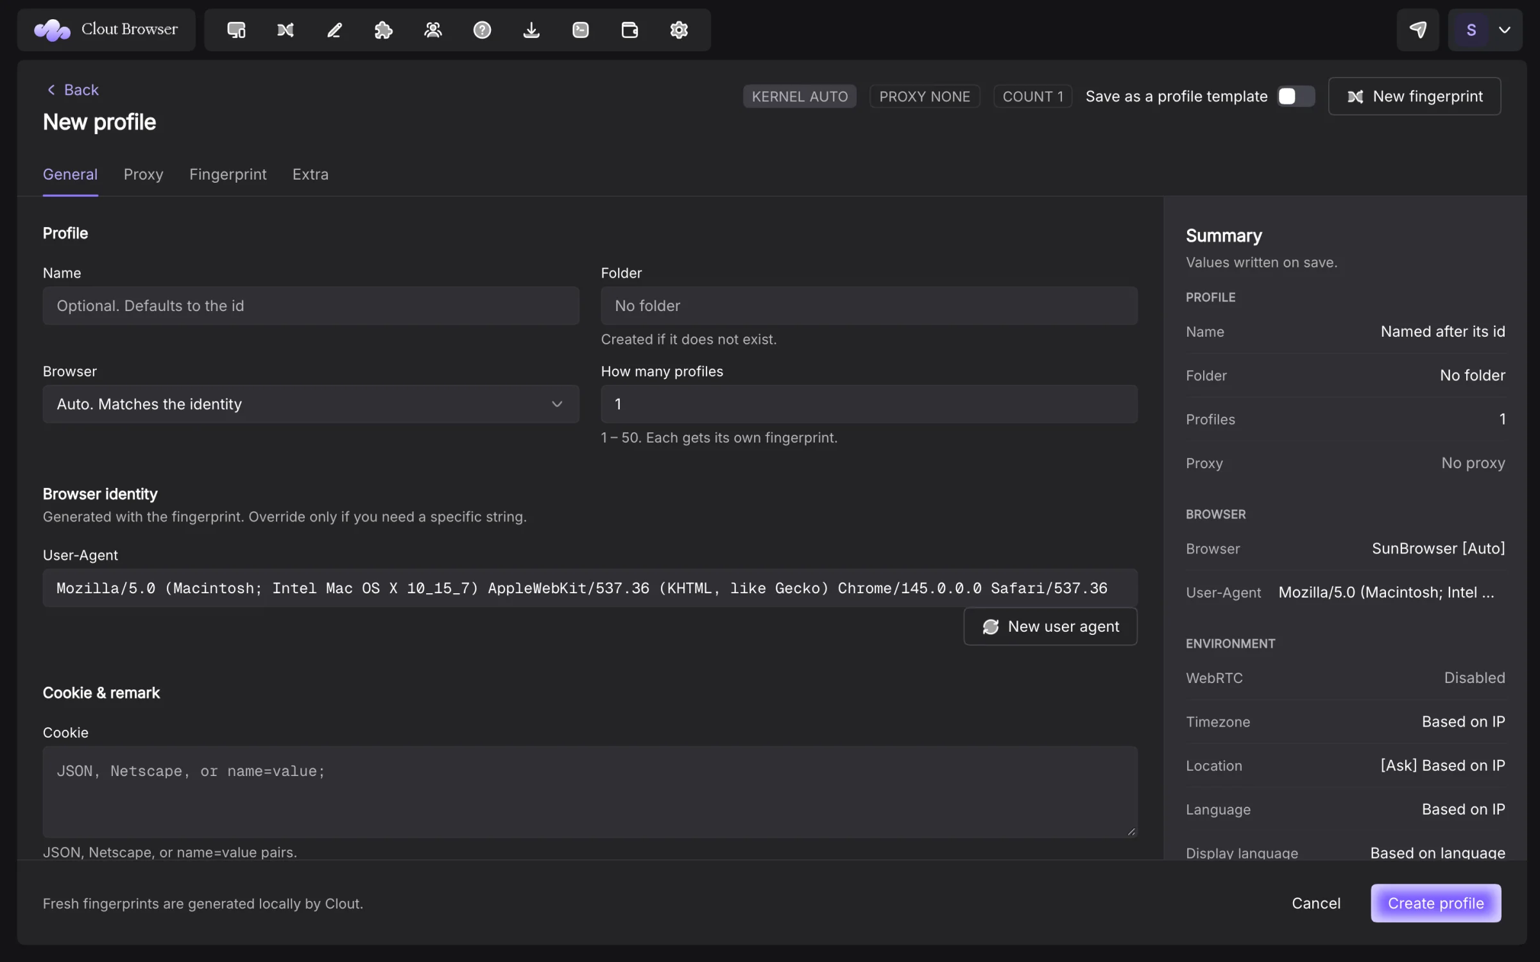Click the Cancel button
This screenshot has height=962, width=1540.
point(1315,903)
